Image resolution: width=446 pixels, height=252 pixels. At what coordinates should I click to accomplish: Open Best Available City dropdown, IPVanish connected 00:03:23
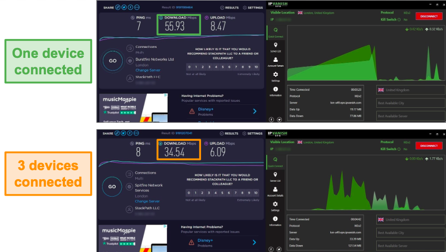tap(411, 103)
